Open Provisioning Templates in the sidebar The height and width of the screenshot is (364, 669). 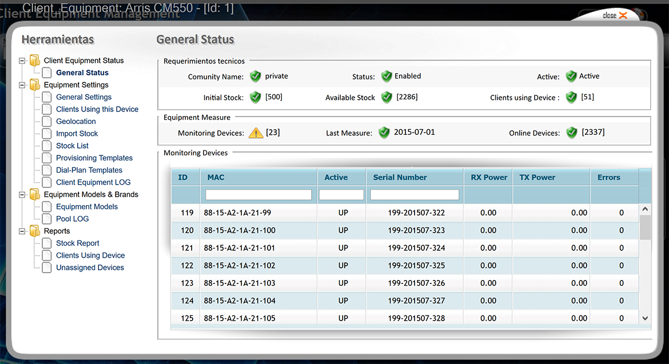(94, 158)
